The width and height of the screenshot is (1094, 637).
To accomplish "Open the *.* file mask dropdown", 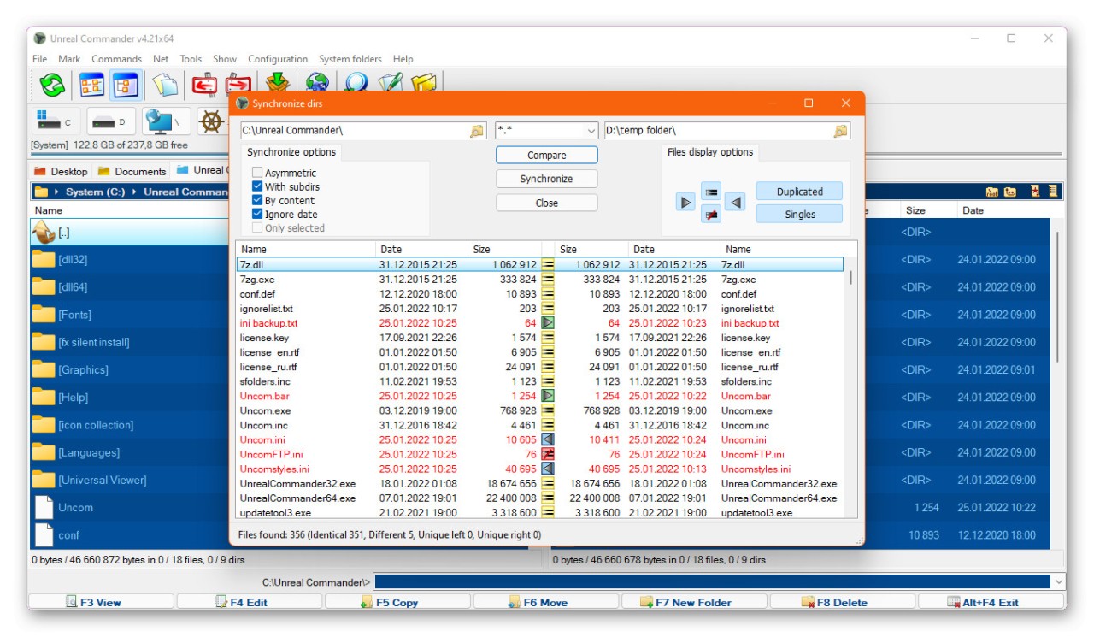I will coord(591,131).
